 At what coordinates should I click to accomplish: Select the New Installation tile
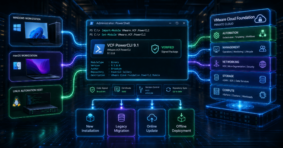tap(90, 123)
